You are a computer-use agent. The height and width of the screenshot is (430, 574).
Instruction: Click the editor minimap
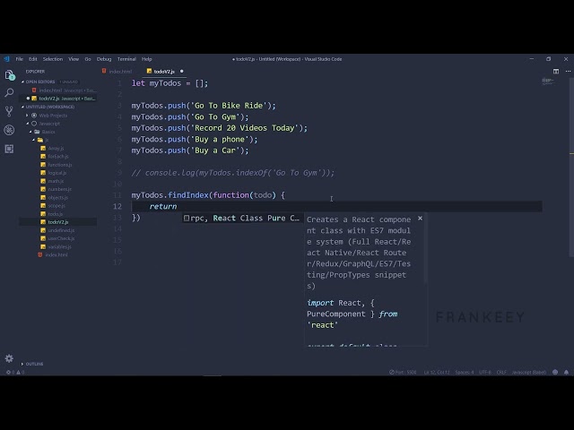click(x=548, y=81)
